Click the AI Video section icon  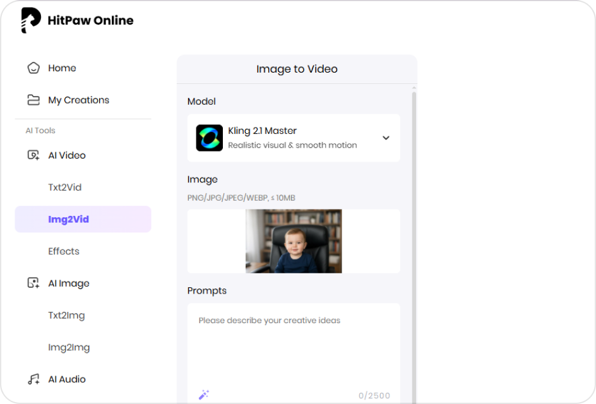[x=33, y=155]
